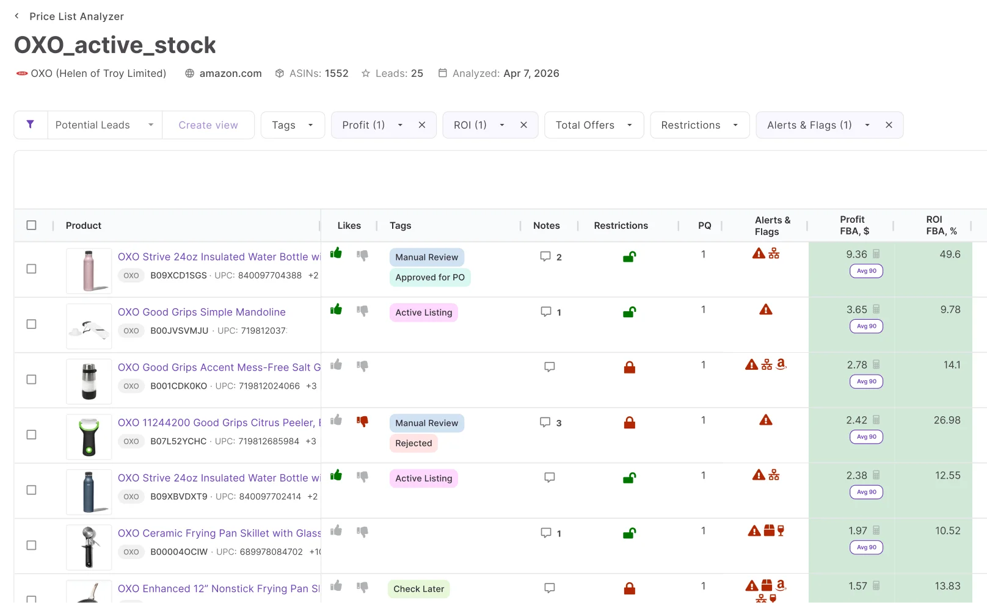Toggle the select-all checkbox in table header
Screen dimensions: 987x603
click(32, 225)
